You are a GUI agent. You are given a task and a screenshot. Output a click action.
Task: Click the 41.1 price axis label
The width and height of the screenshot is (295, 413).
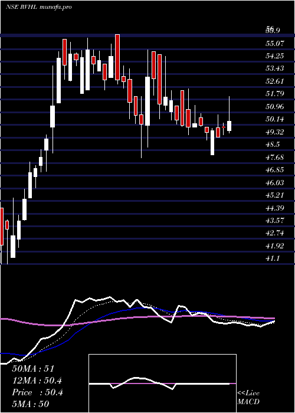pos(273,258)
